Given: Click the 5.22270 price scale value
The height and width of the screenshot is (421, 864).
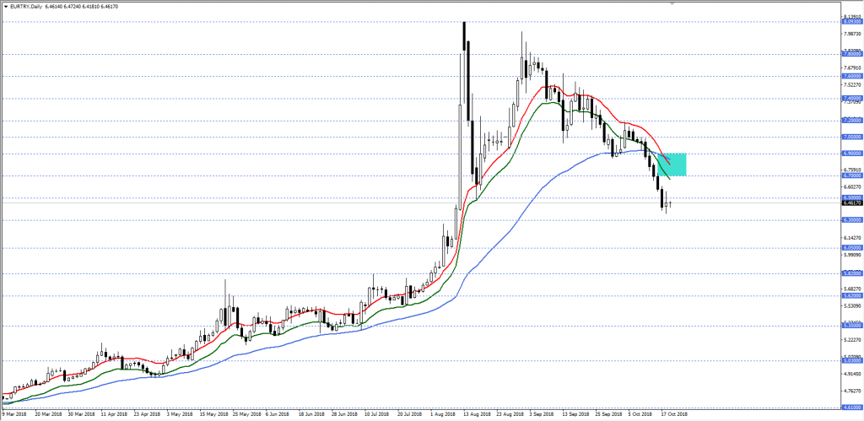Looking at the screenshot, I should tap(852, 339).
